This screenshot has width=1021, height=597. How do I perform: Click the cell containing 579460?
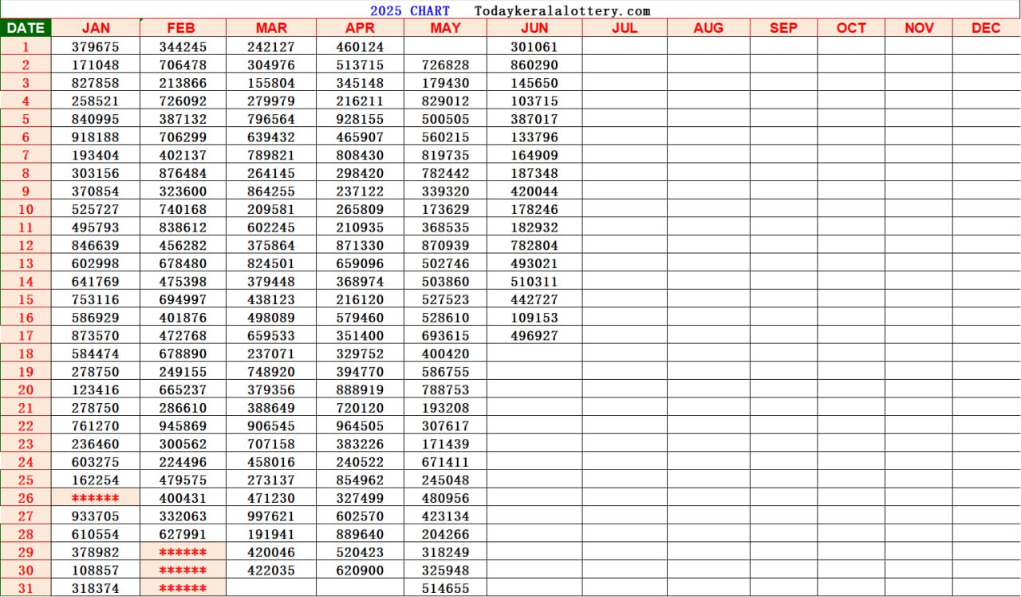tap(360, 318)
